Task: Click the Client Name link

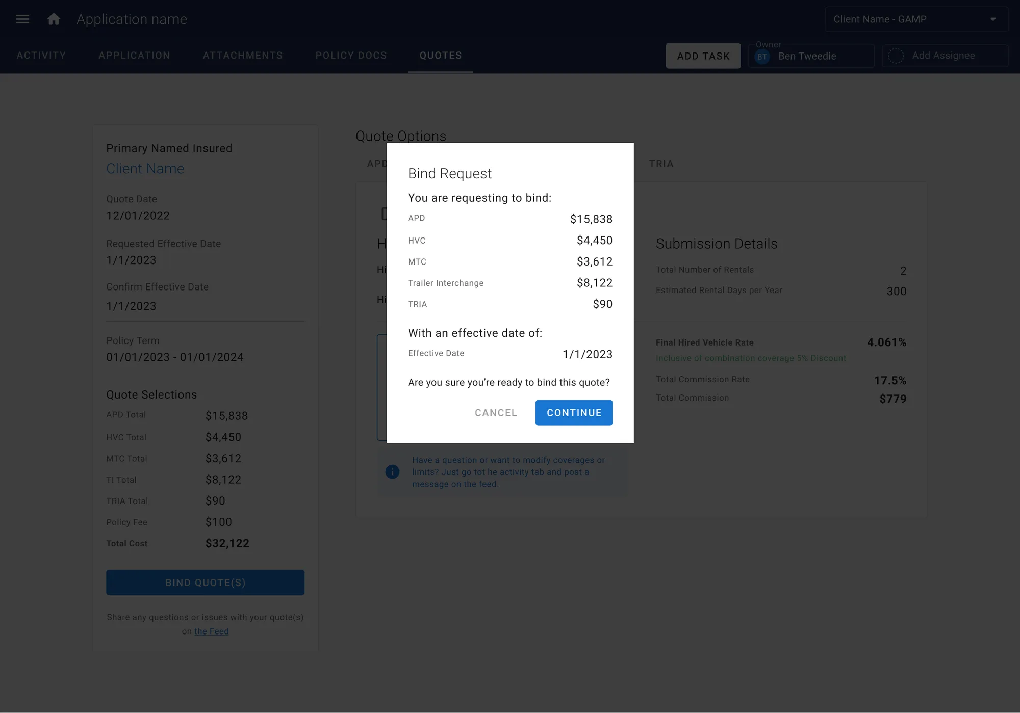Action: pos(145,169)
